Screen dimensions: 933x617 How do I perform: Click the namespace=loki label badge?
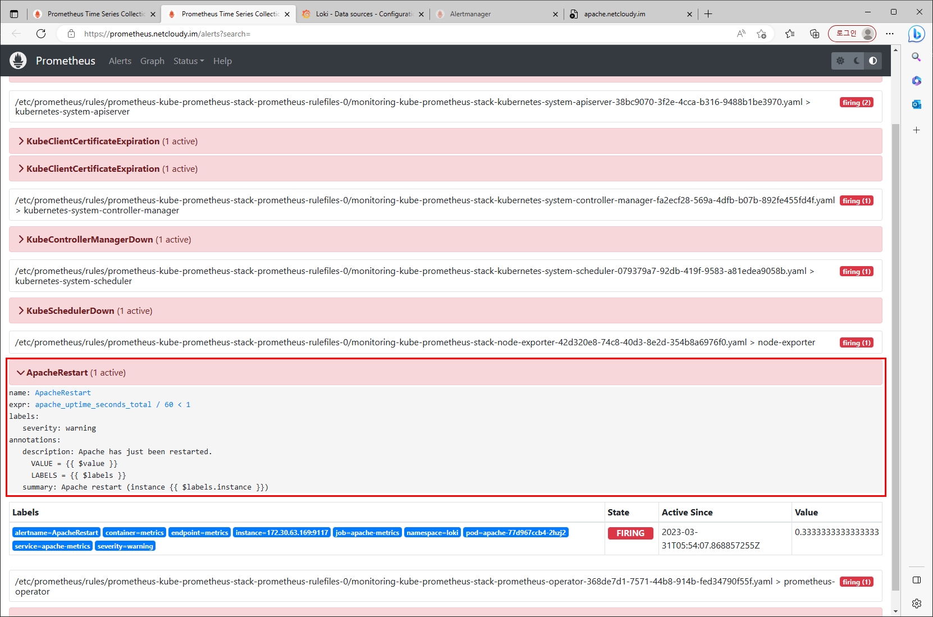[x=432, y=532]
